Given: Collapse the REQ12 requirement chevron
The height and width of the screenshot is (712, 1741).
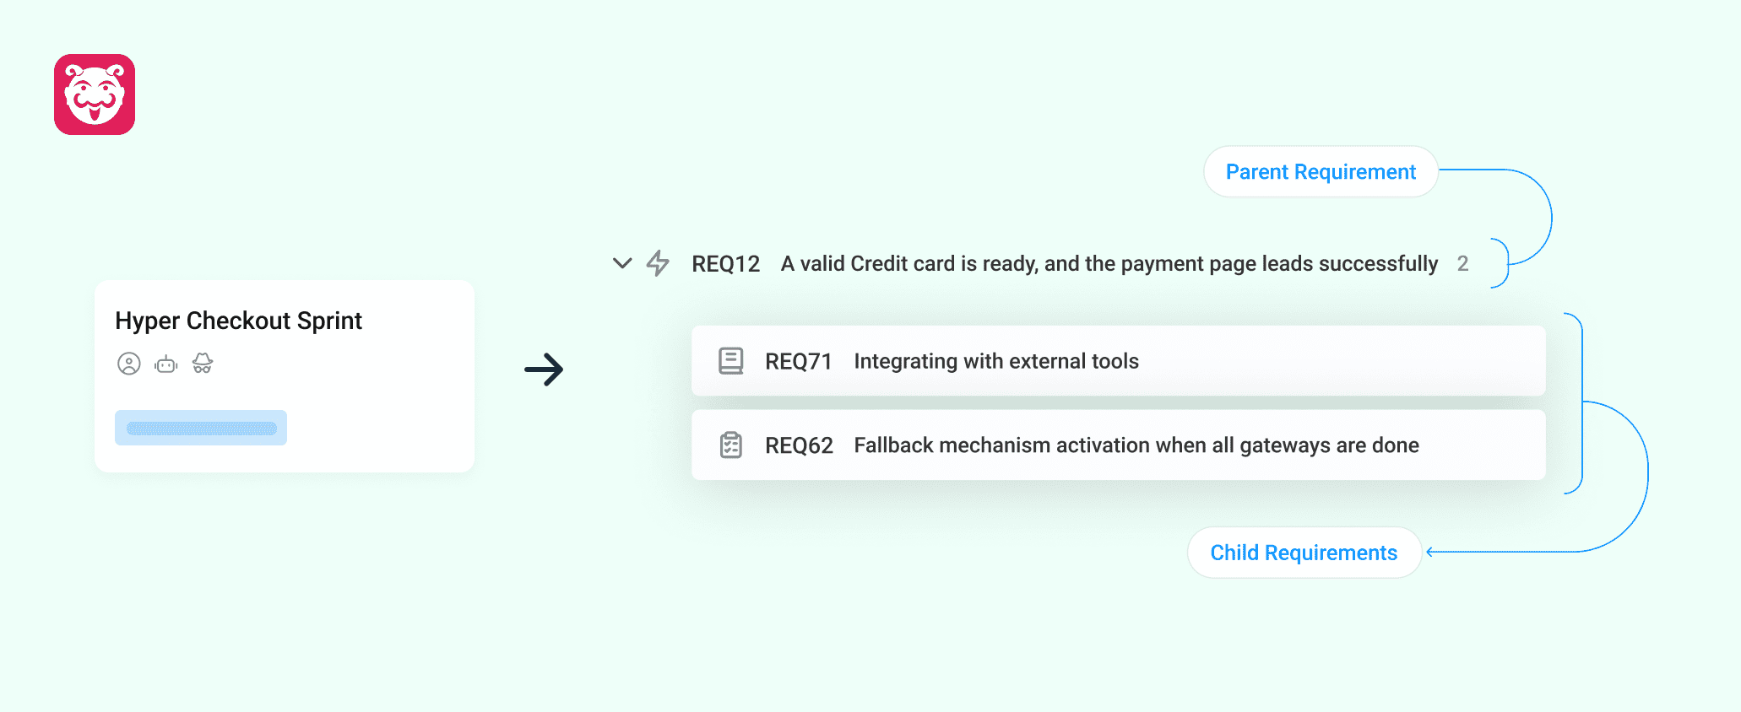Looking at the screenshot, I should tap(622, 263).
